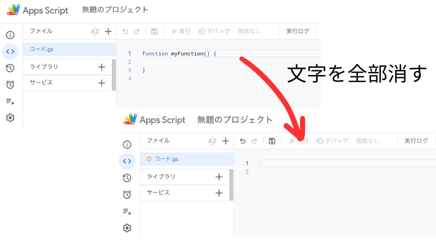The width and height of the screenshot is (436, 245).
Task: Click settings gear in myFunction window sidebar
Action: [x=10, y=118]
